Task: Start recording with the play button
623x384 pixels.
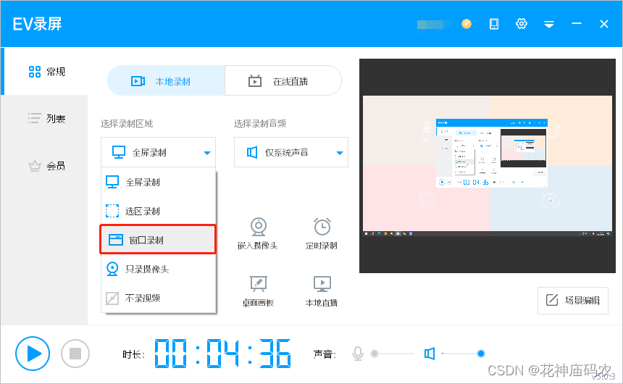Action: coord(33,354)
